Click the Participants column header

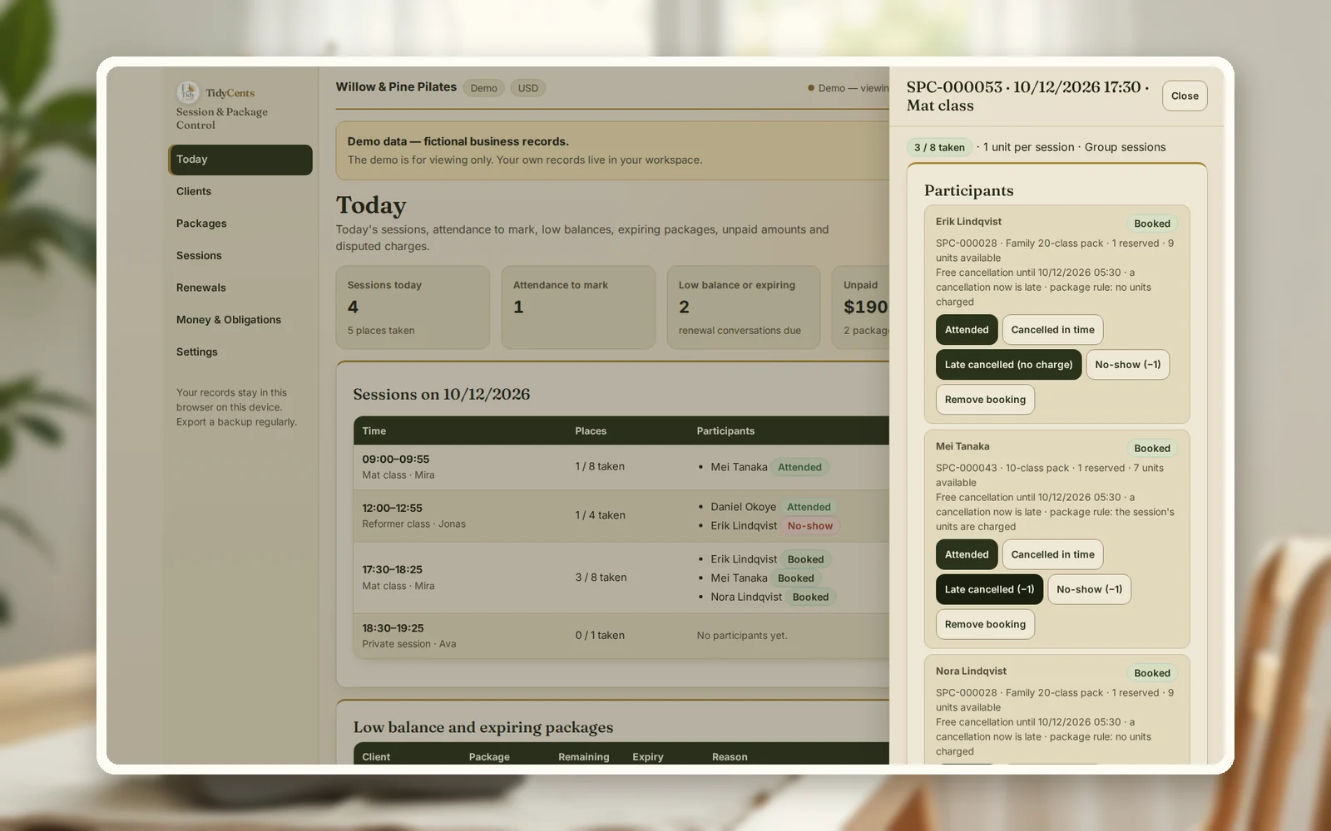click(725, 431)
